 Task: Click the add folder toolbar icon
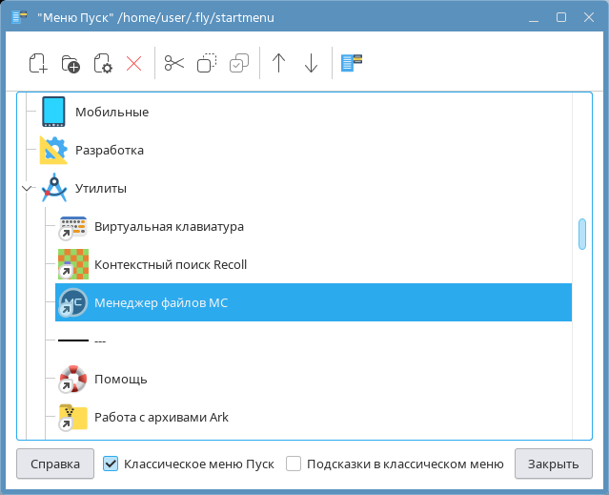(x=71, y=64)
